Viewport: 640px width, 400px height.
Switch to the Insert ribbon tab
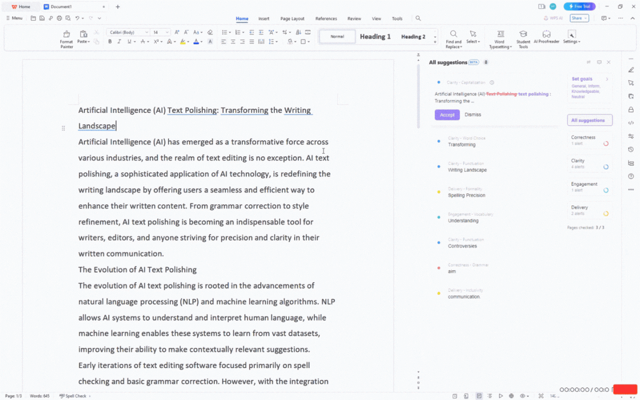264,18
